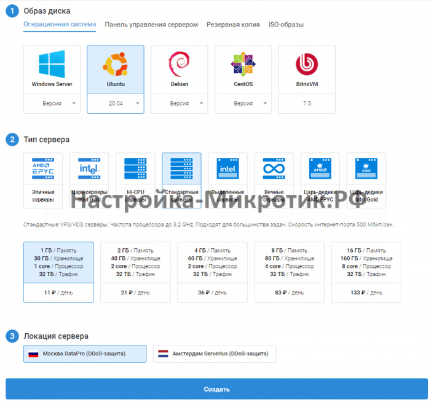Image resolution: width=431 pixels, height=402 pixels.
Task: Expand Debian version dropdown
Action: click(179, 104)
